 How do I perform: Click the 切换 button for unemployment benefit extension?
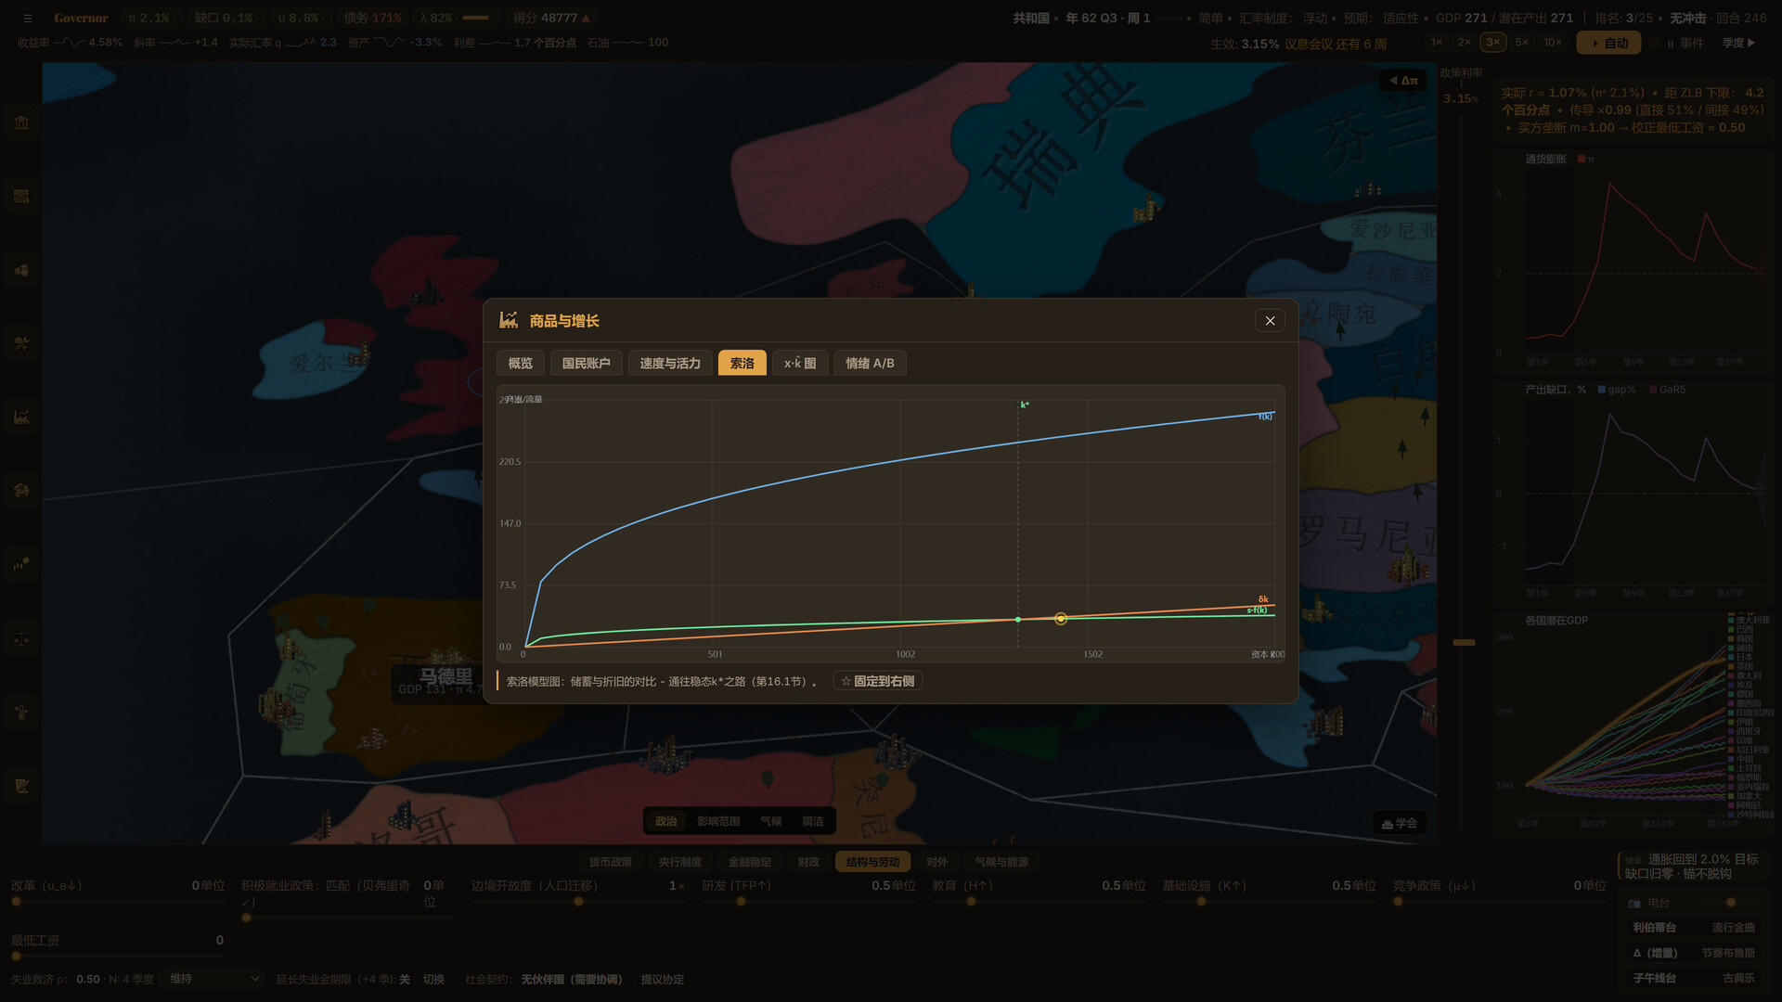pyautogui.click(x=433, y=980)
